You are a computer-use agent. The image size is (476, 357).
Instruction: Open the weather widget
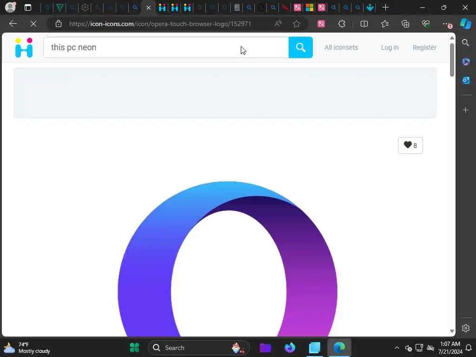26,348
